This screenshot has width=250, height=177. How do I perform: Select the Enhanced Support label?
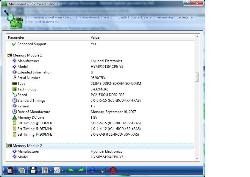[32, 44]
